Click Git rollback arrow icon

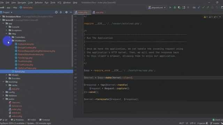(x=217, y=8)
